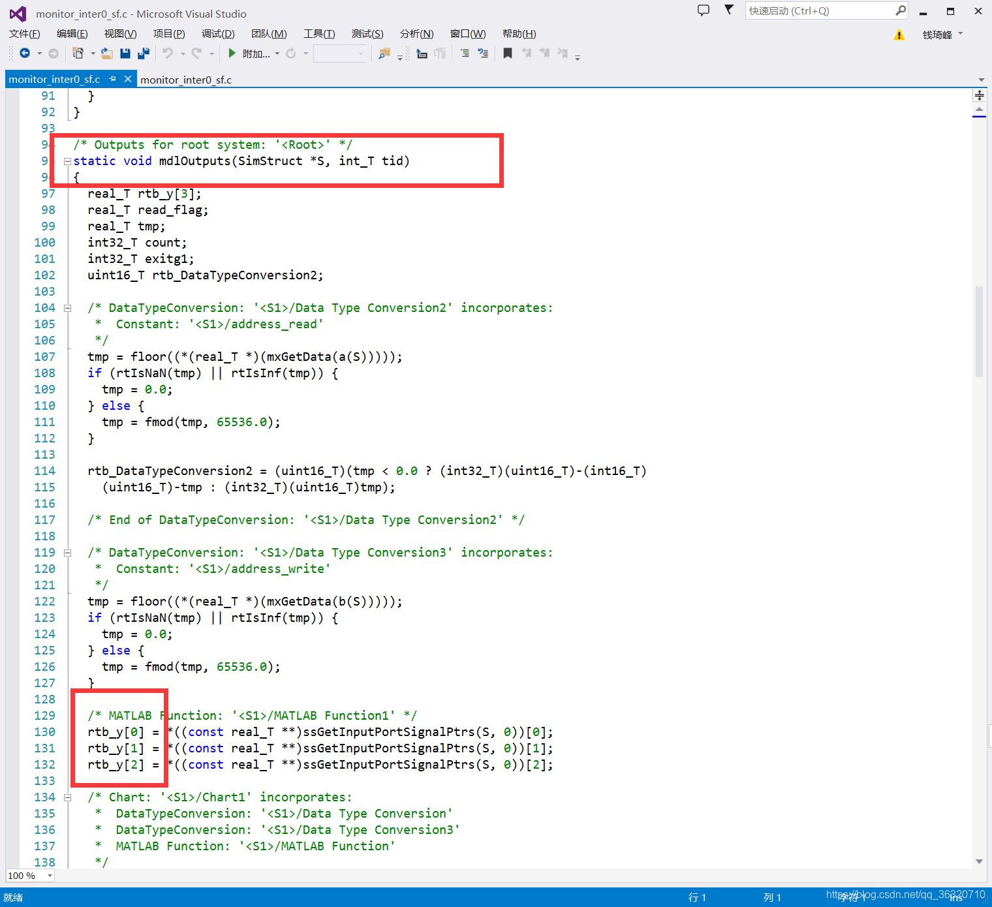This screenshot has height=907, width=992.
Task: Collapse the Chart comment block at line 134
Action: point(67,797)
